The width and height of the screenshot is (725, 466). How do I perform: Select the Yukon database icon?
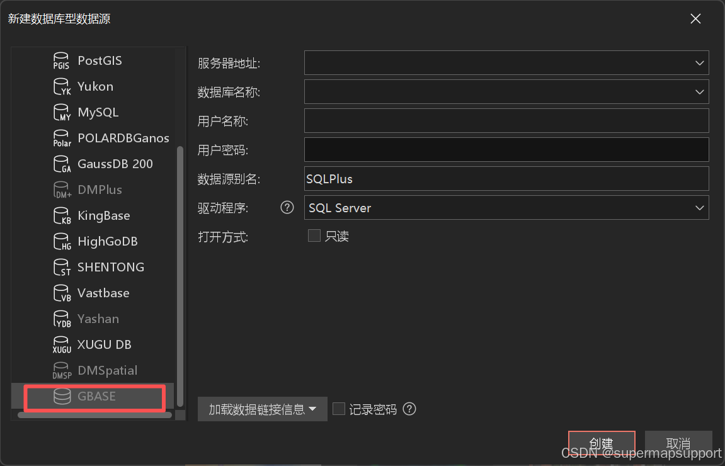pyautogui.click(x=62, y=86)
